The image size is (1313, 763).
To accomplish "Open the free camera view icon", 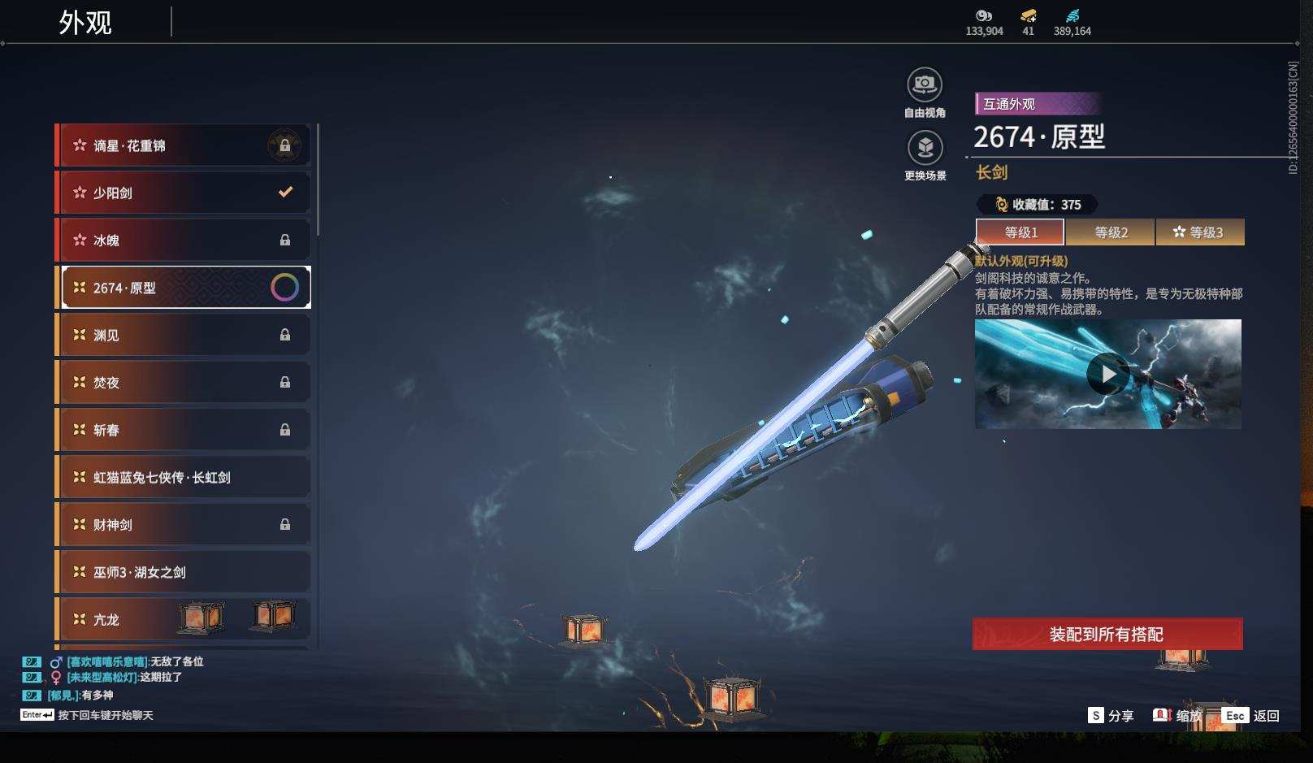I will 925,85.
